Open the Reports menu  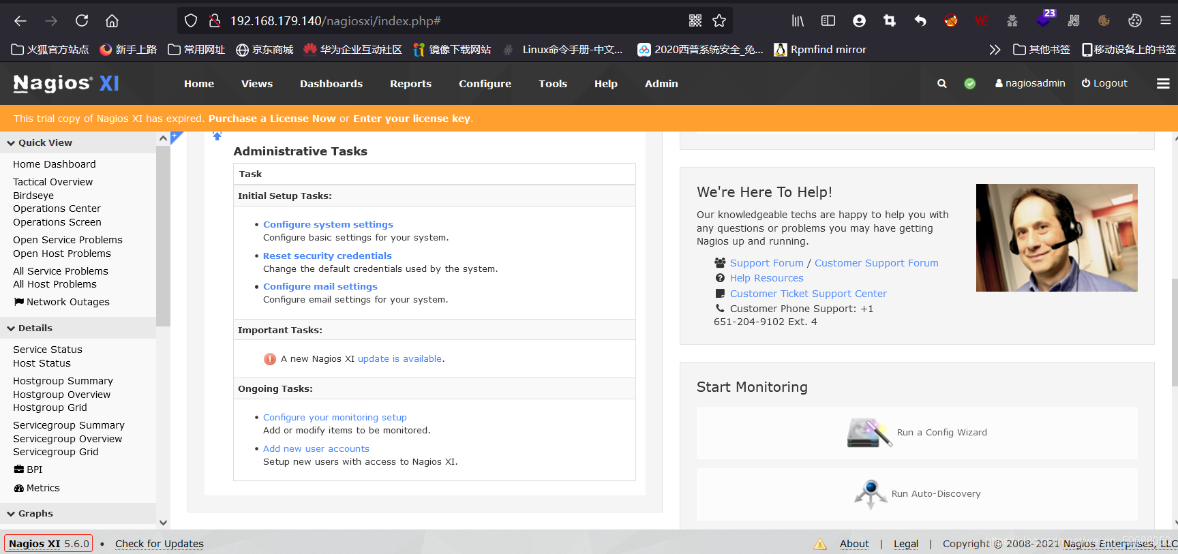(x=410, y=84)
